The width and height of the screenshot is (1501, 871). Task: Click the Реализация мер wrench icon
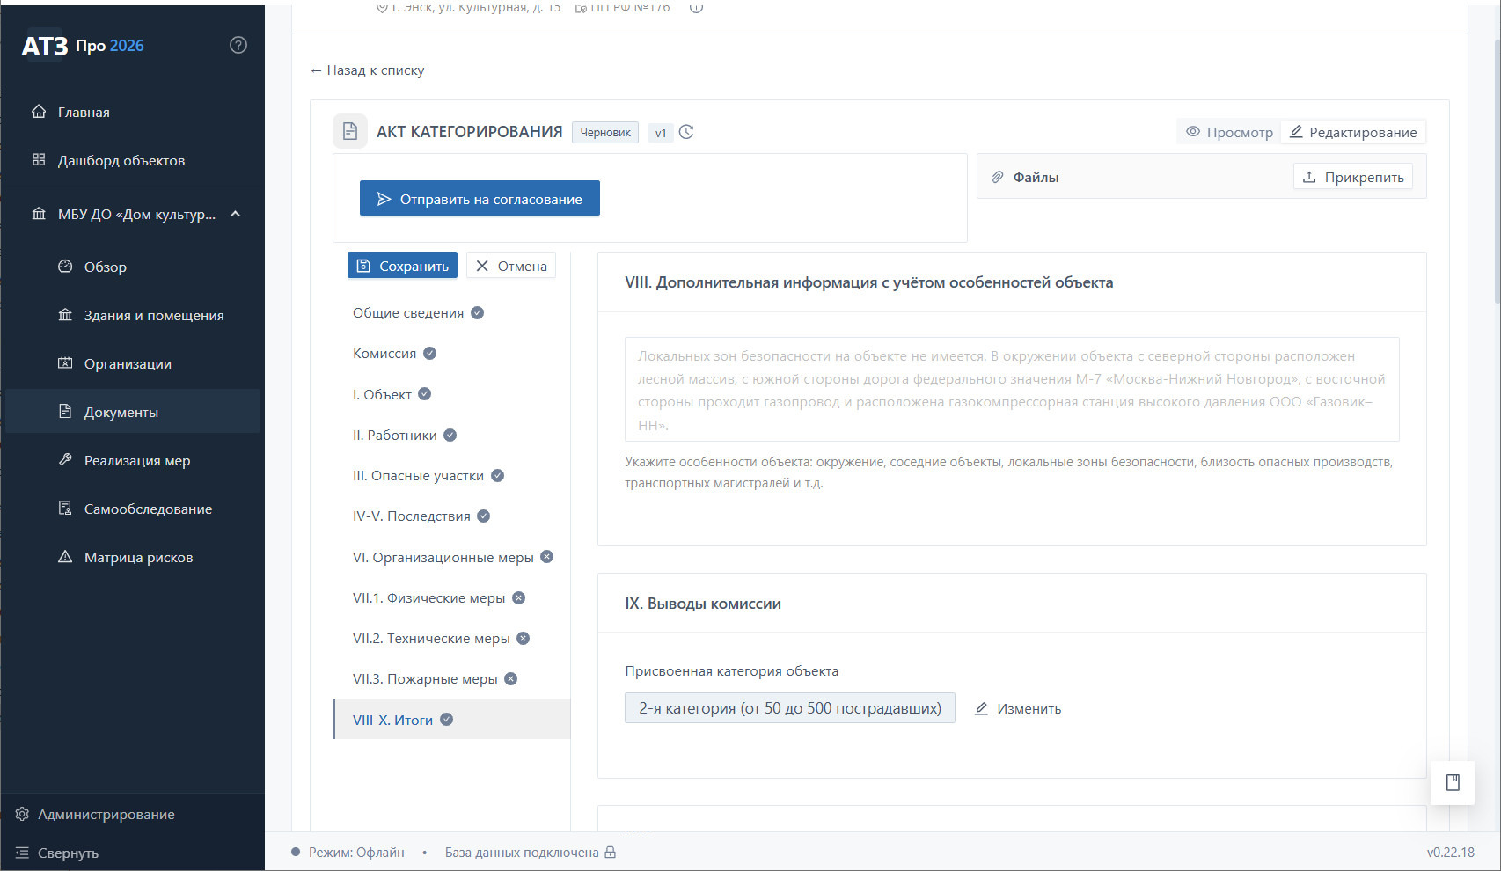click(65, 460)
